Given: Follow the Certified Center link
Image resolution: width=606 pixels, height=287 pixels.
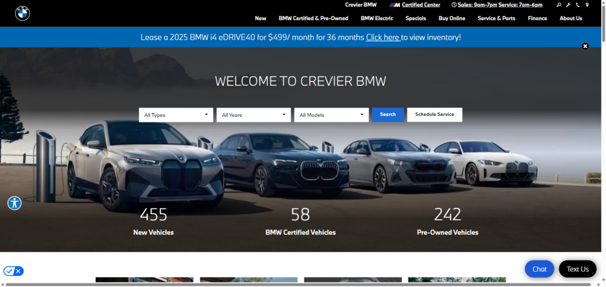Looking at the screenshot, I should (x=421, y=5).
